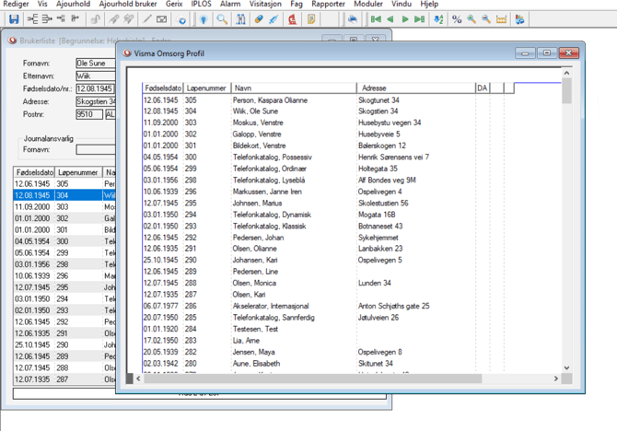Click the A-Z sort icon
The height and width of the screenshot is (431, 617).
pos(438,18)
